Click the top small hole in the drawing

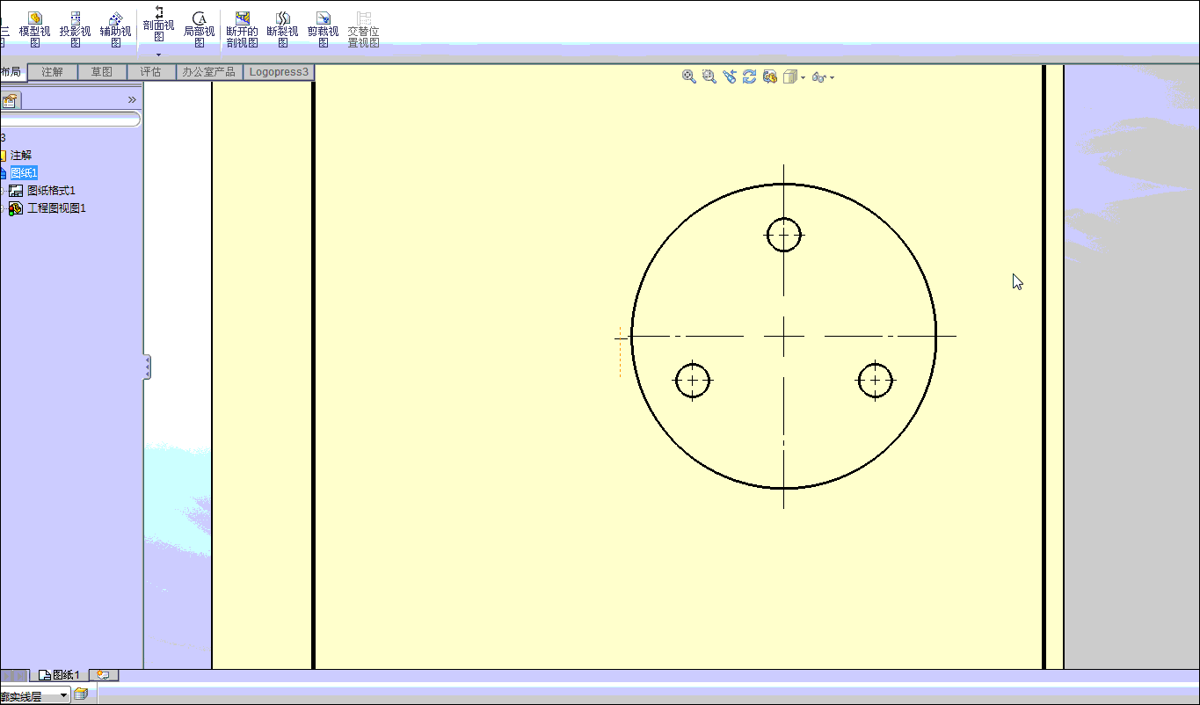(783, 235)
